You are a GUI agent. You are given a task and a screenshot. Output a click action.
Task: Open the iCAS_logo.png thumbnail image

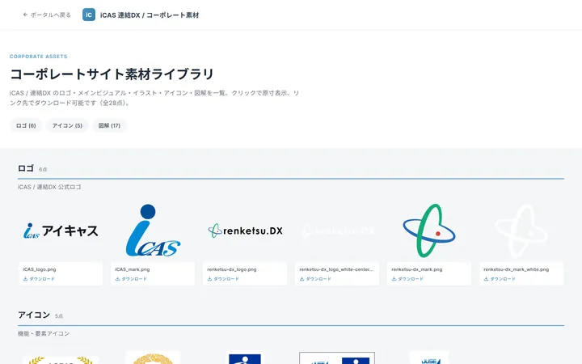61,231
